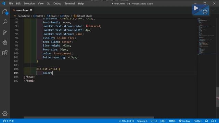The height and width of the screenshot is (123, 219).
Task: Change indentation via Spaces: 4
Action: [x=142, y=121]
